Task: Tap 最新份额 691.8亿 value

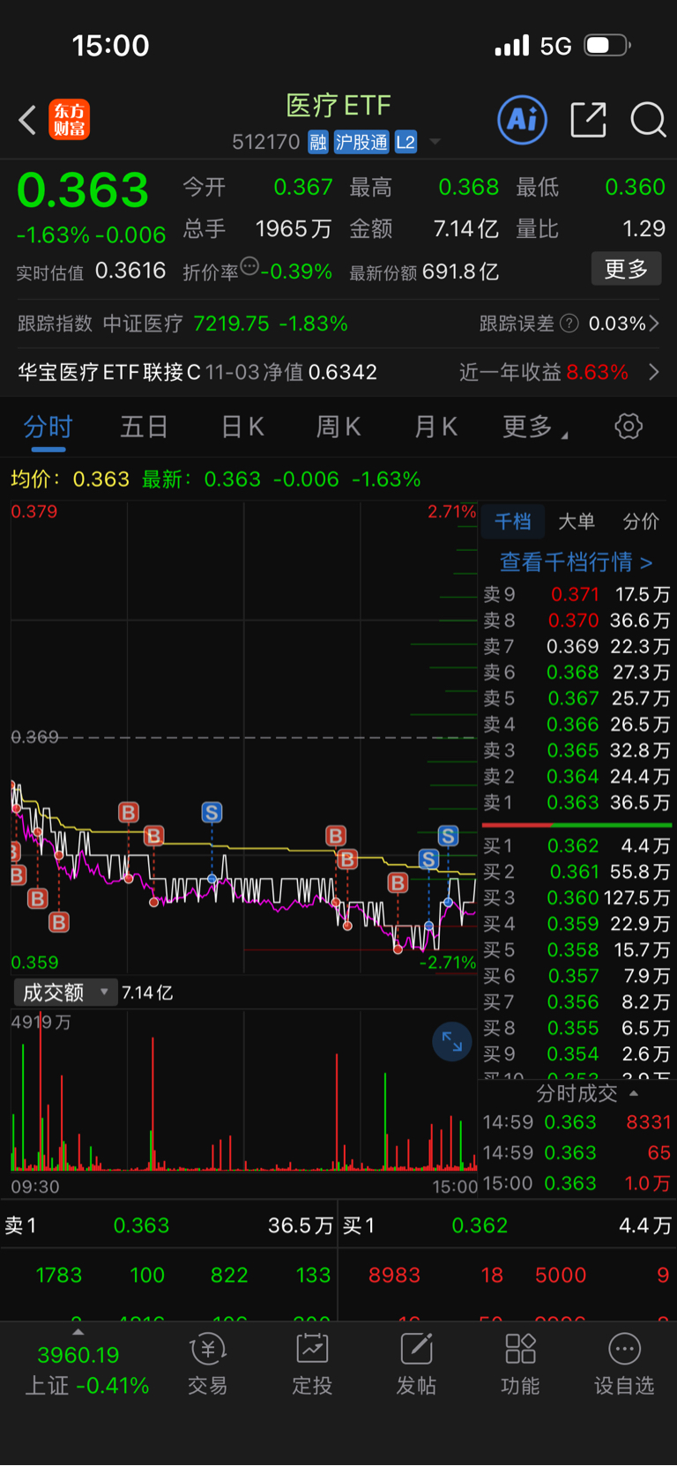Action: [461, 272]
